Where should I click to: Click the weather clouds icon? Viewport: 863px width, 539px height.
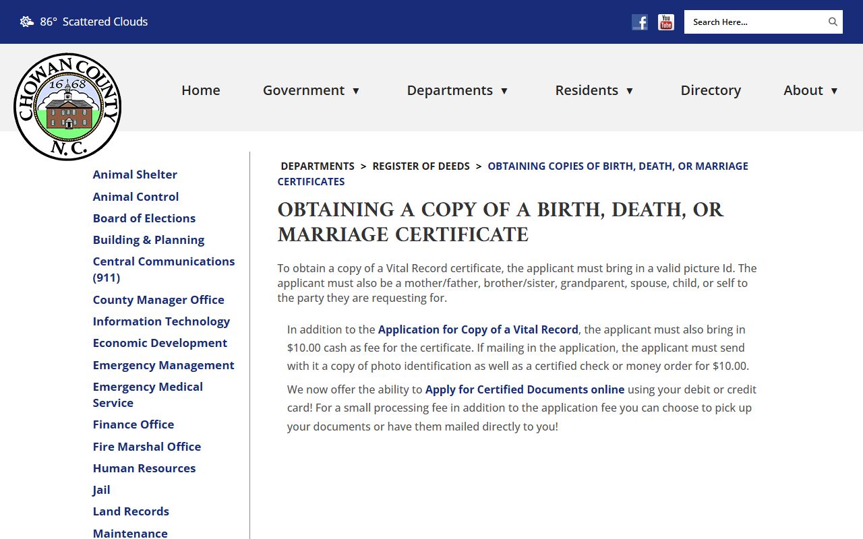pyautogui.click(x=27, y=22)
